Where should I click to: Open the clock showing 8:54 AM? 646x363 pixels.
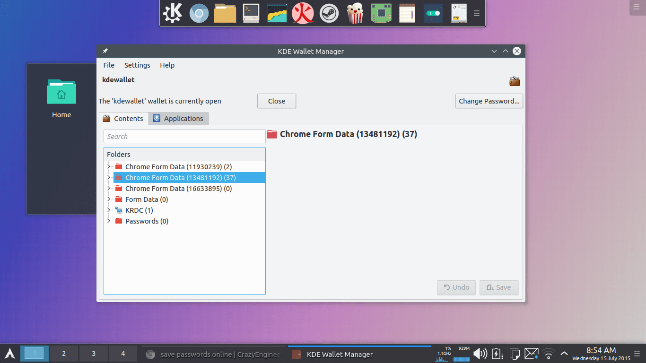coord(601,354)
